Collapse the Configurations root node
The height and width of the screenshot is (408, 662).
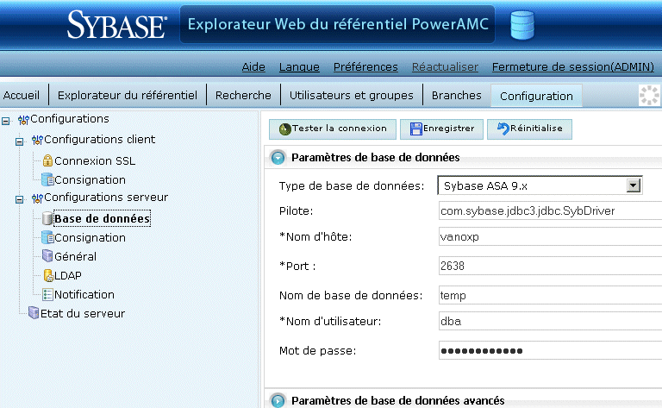pos(5,122)
